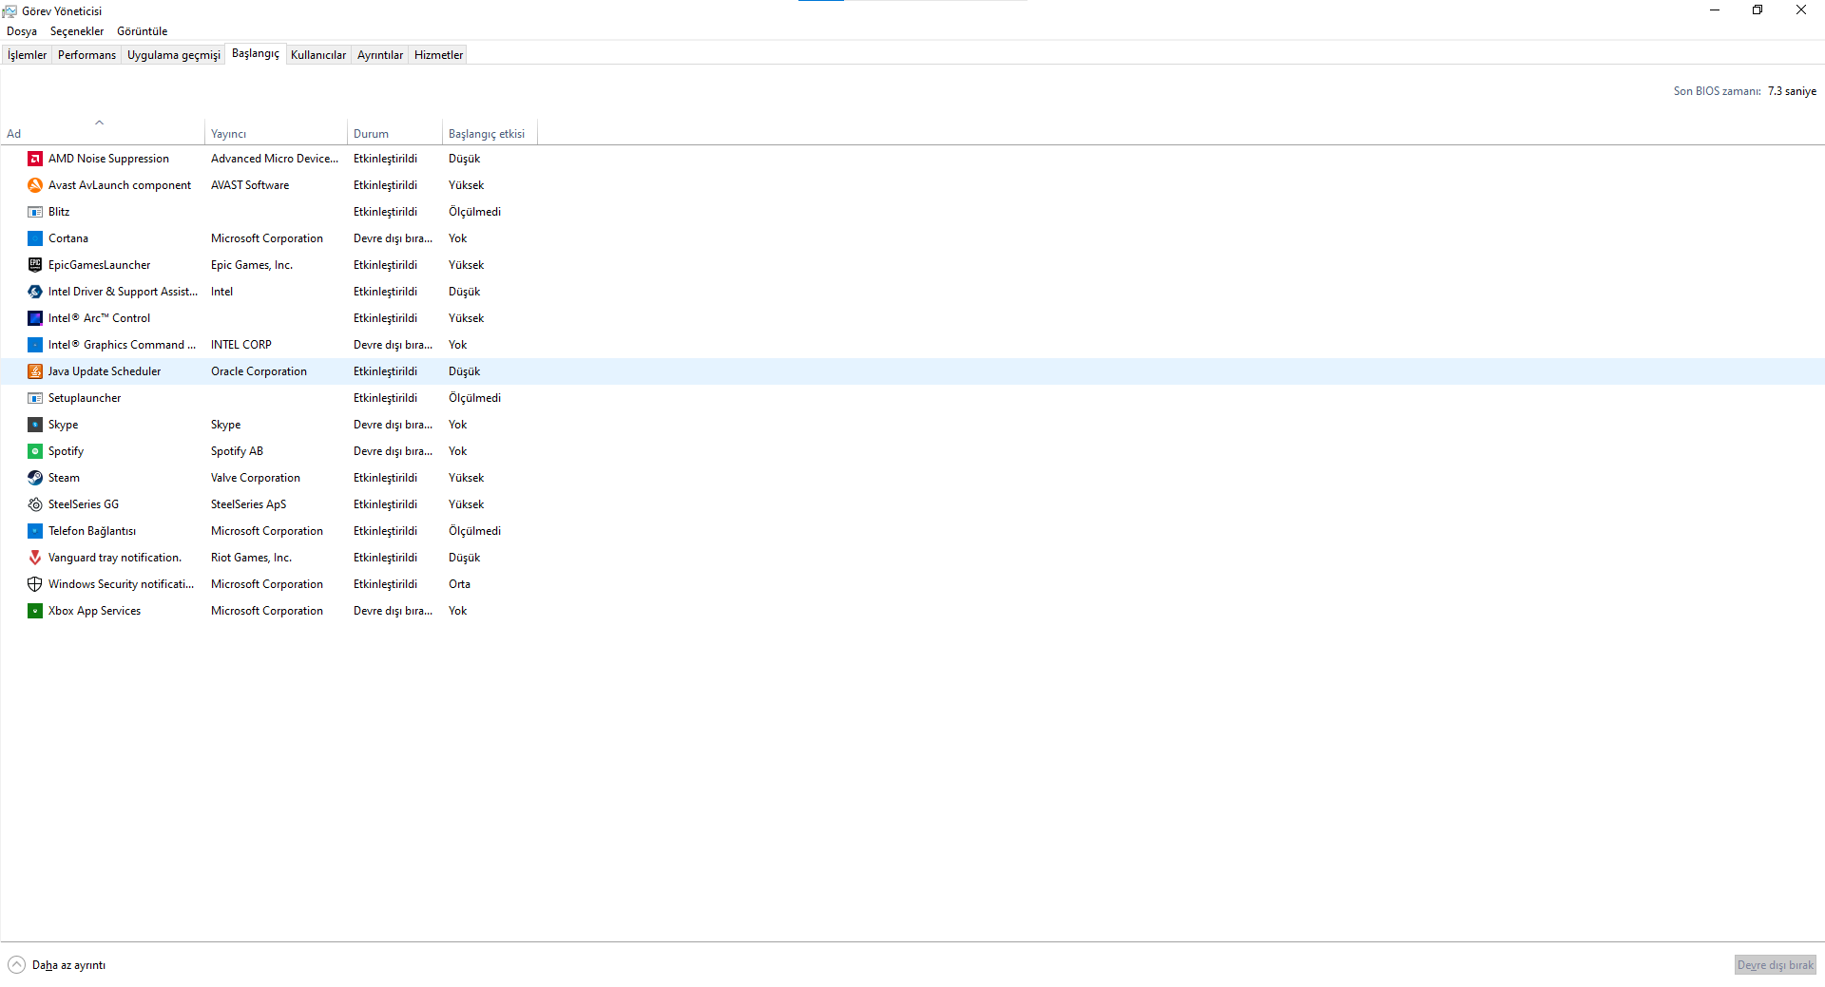
Task: Click the 'Vanguard tray notification.' entry name
Action: click(115, 558)
